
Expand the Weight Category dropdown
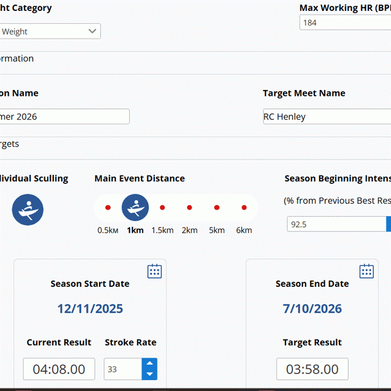coord(50,31)
